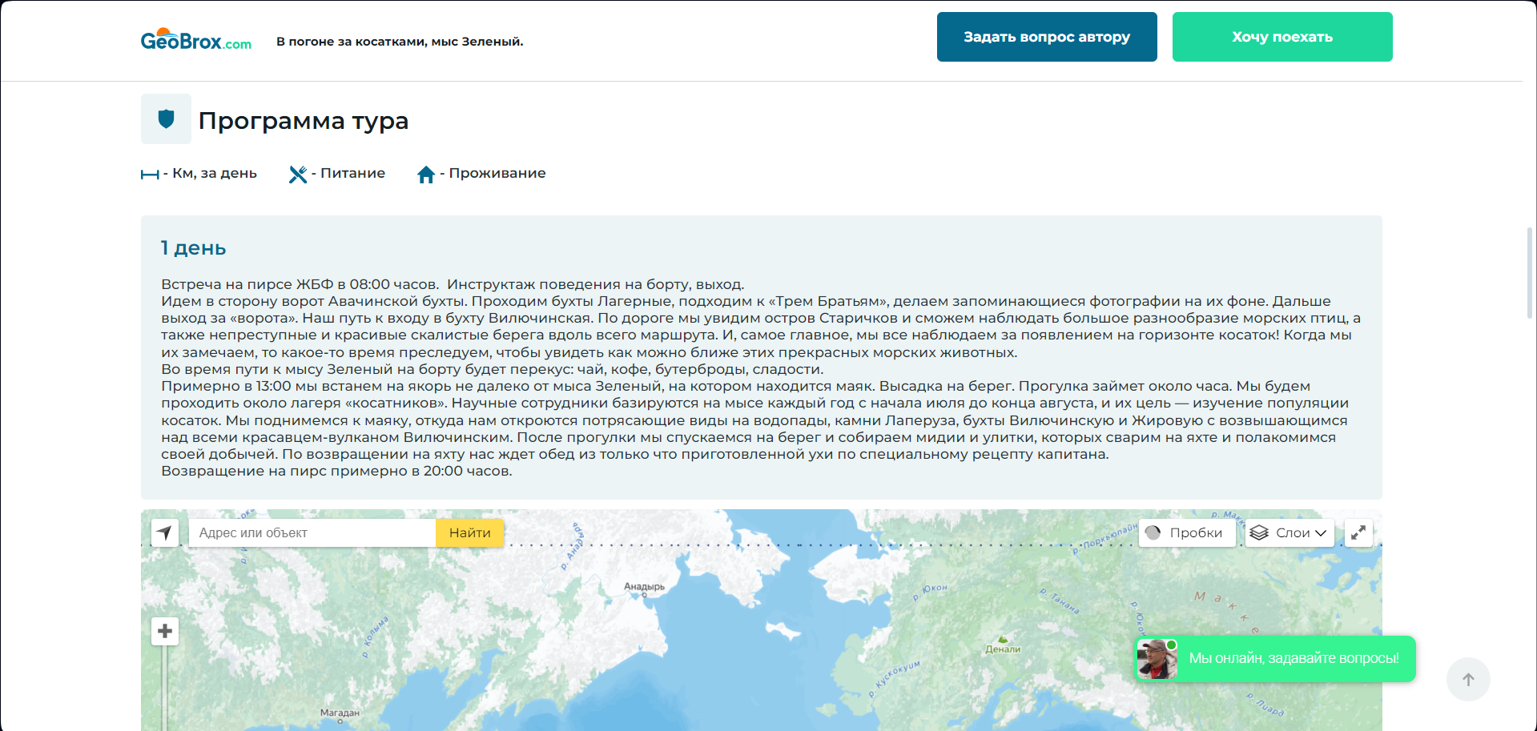Activate the map geolocation arrow button

pyautogui.click(x=164, y=532)
